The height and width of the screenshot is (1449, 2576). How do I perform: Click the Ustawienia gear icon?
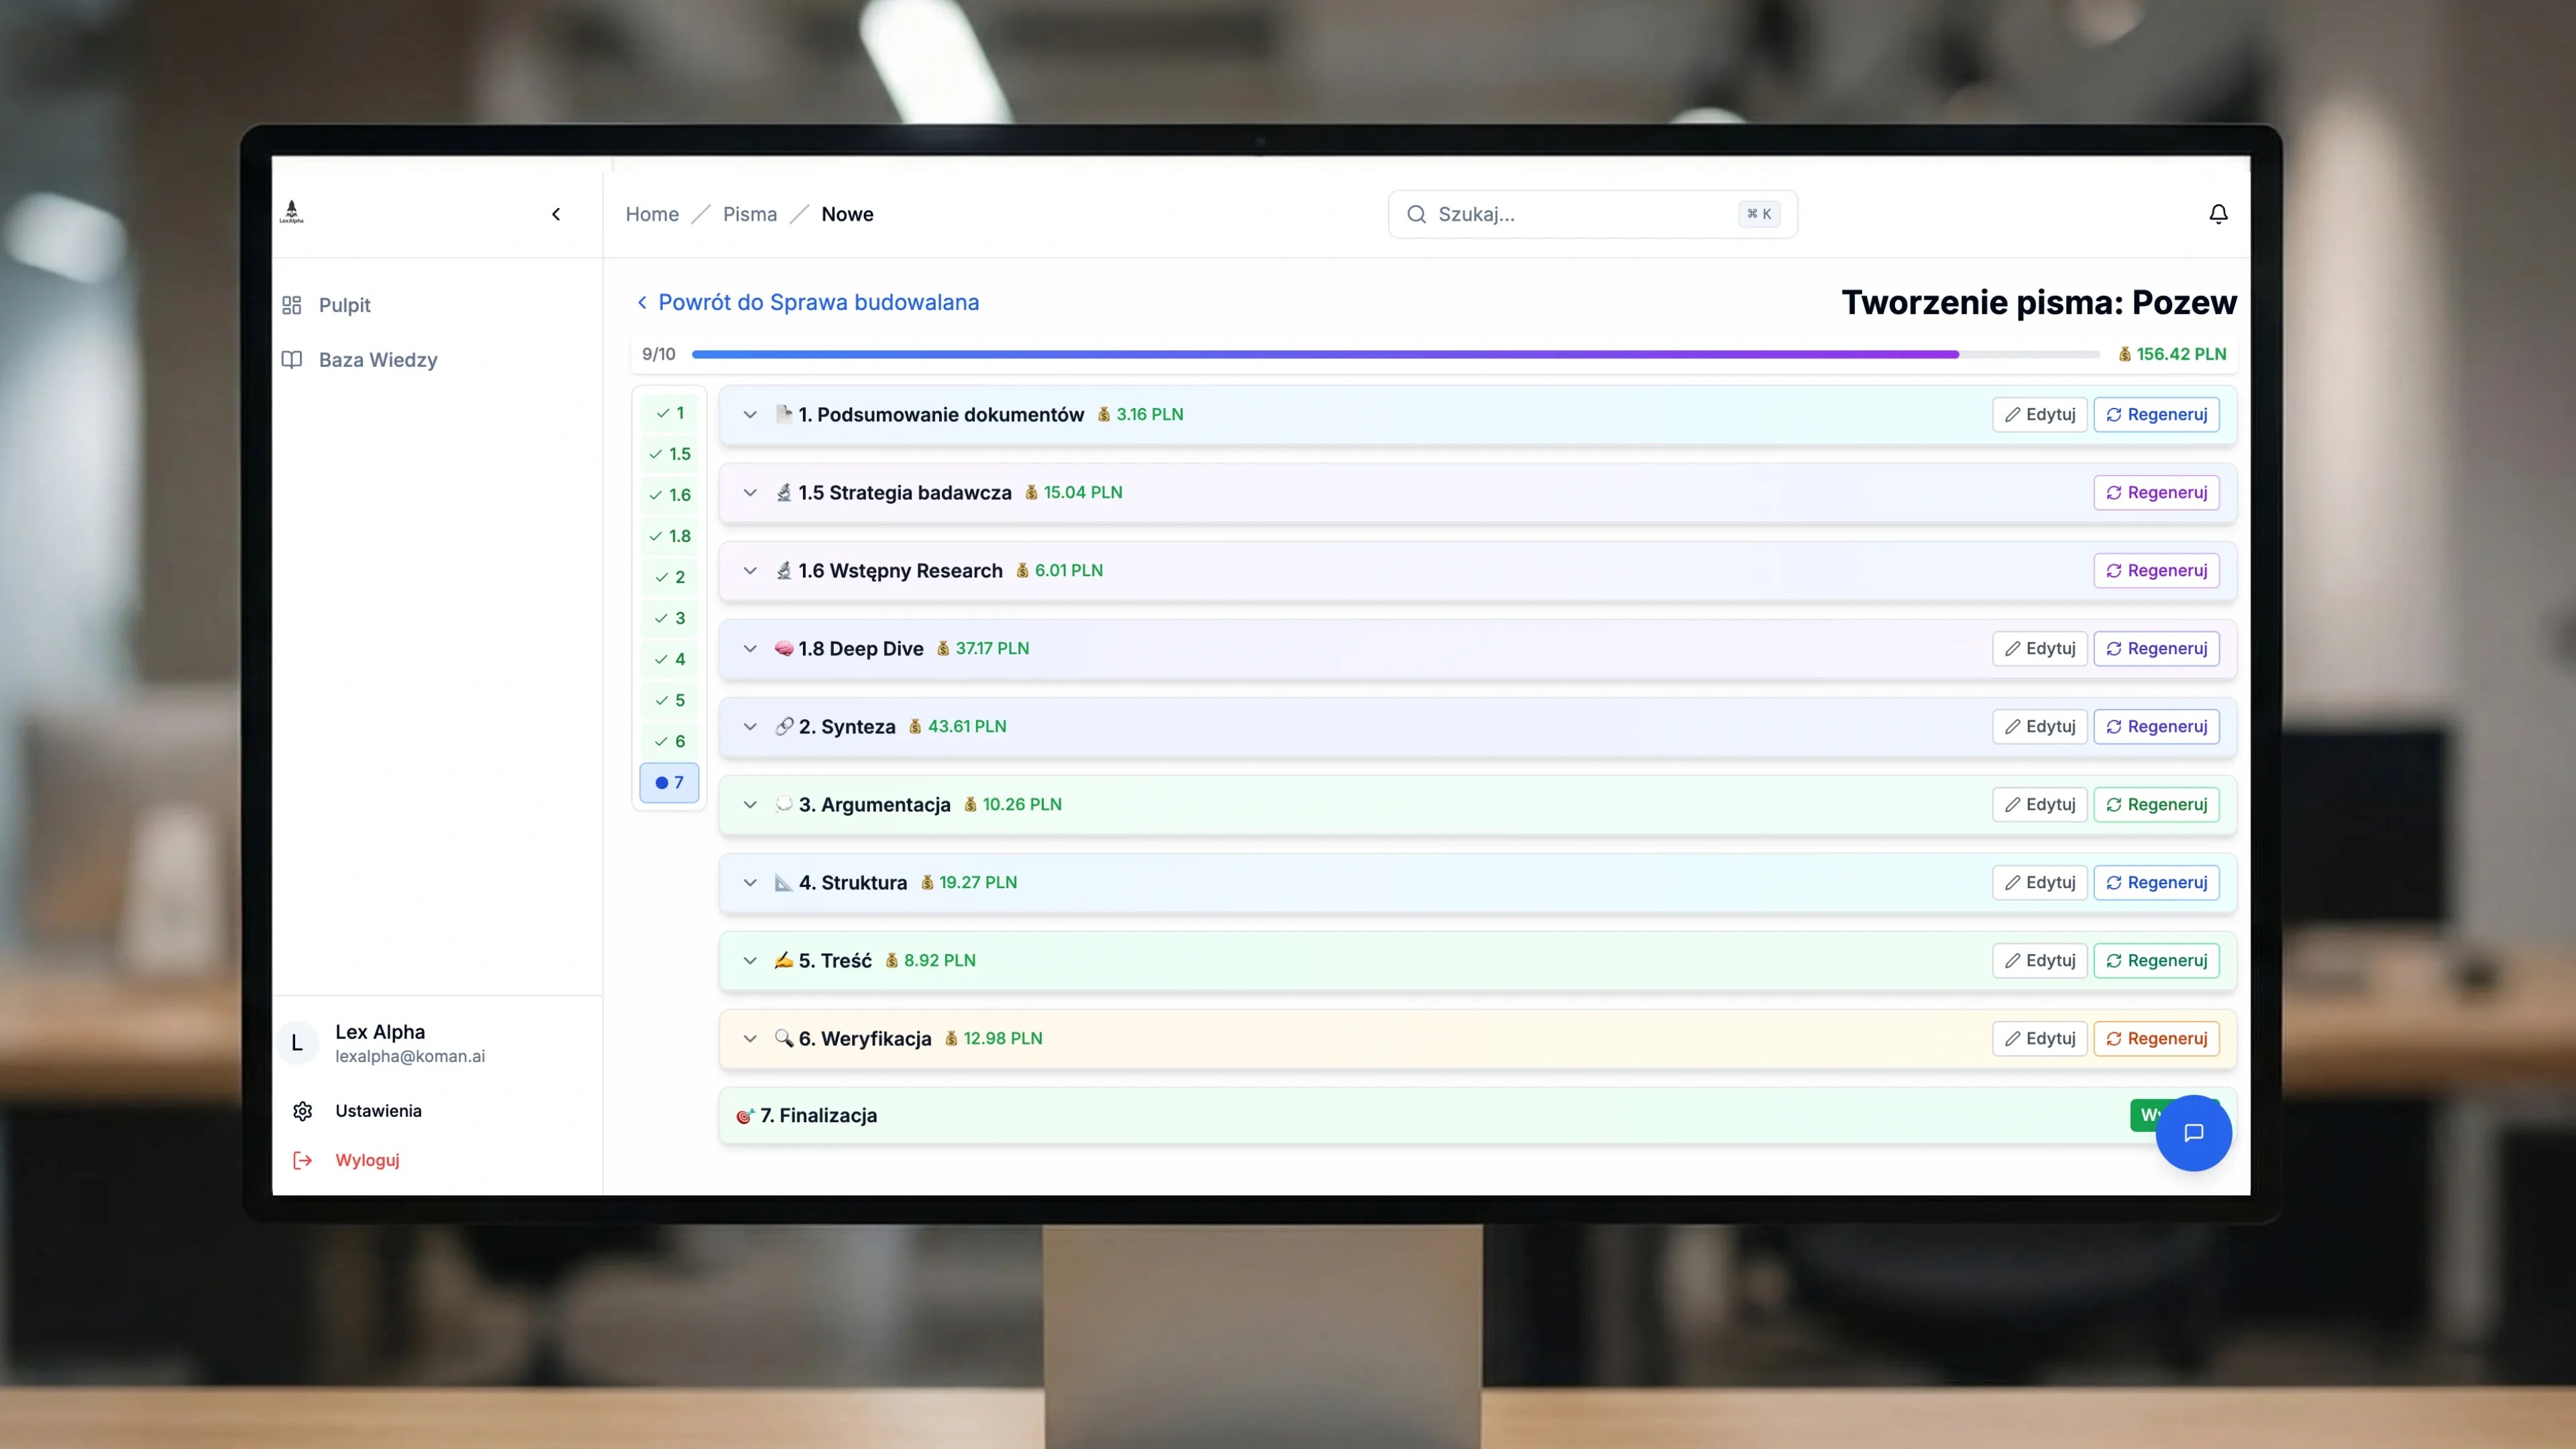coord(303,1110)
